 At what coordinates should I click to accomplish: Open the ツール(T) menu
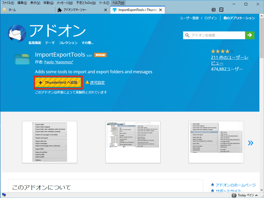click(104, 3)
